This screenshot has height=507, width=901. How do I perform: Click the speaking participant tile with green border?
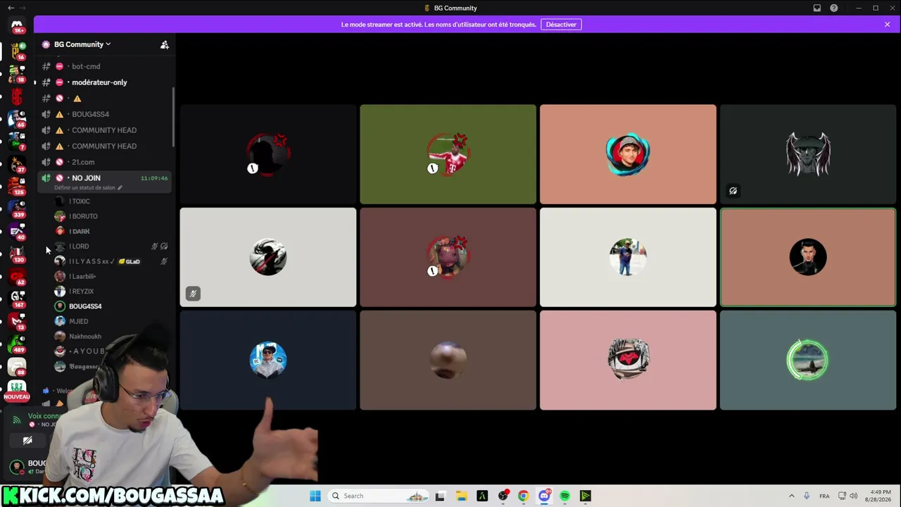point(808,257)
